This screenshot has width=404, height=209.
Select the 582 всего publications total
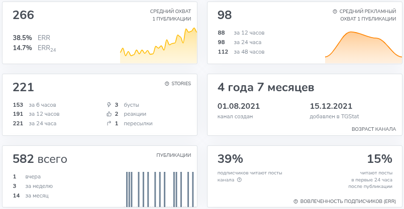pos(40,159)
